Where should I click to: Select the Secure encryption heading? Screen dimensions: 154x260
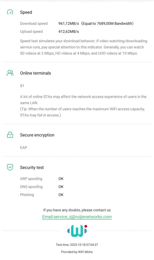point(37,135)
